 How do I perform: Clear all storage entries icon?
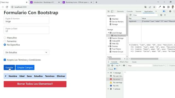click(x=161, y=15)
